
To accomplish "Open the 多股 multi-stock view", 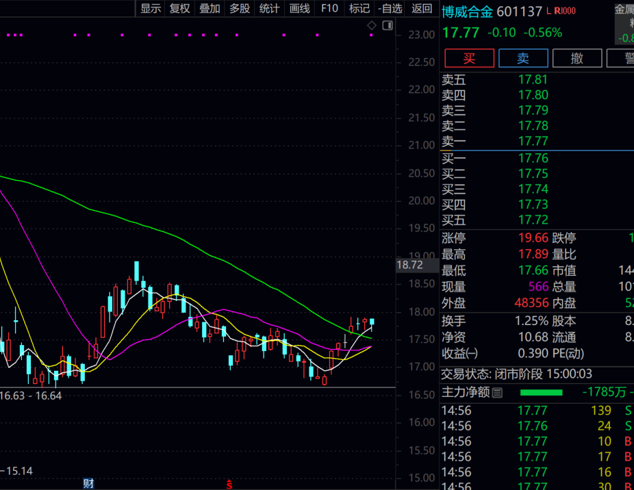I will point(240,8).
